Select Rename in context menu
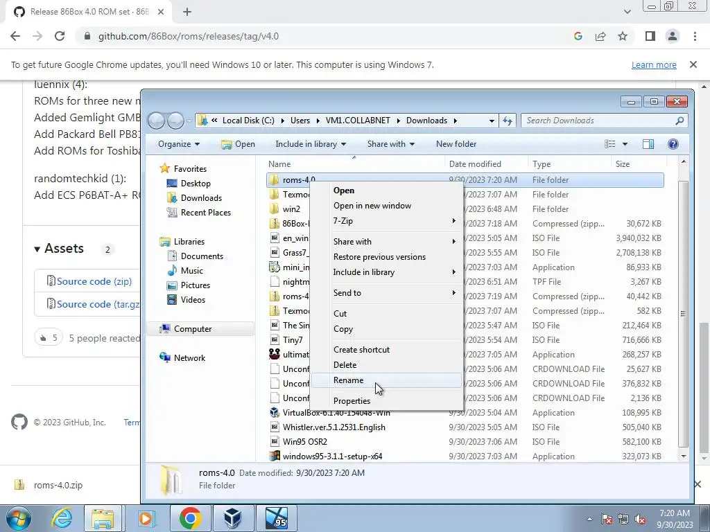The width and height of the screenshot is (710, 532). (x=386, y=380)
